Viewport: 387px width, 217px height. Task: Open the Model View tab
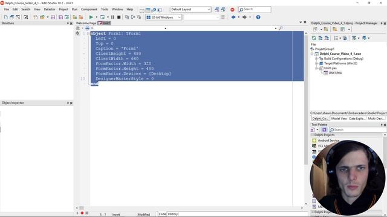(339, 119)
